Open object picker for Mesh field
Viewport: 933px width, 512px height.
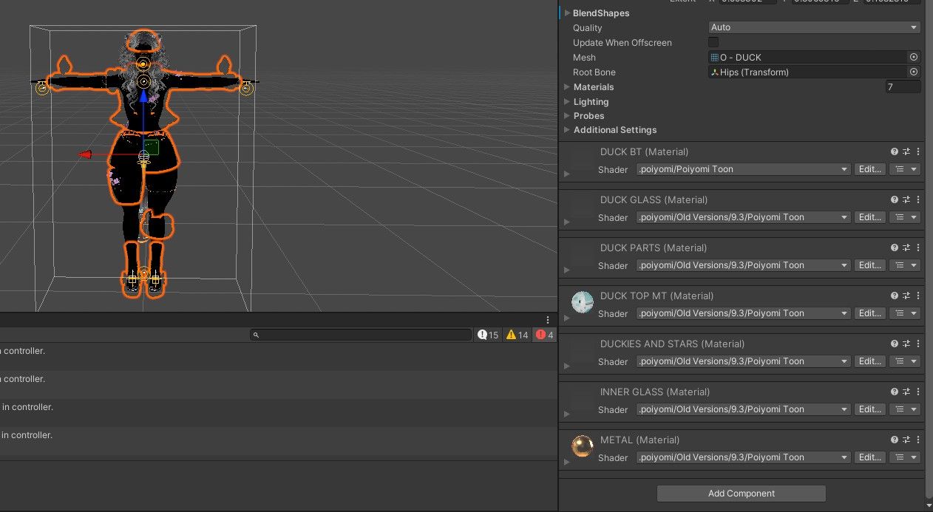click(914, 57)
